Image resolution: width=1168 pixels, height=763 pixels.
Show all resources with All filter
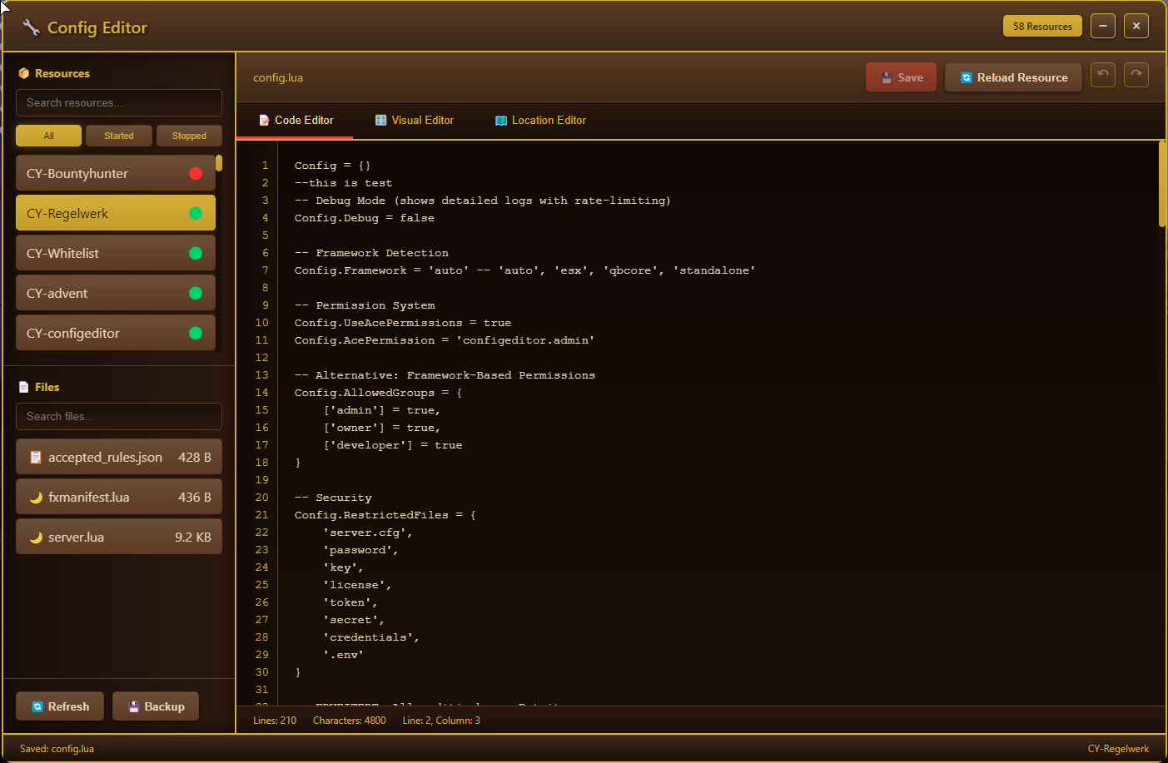coord(48,136)
